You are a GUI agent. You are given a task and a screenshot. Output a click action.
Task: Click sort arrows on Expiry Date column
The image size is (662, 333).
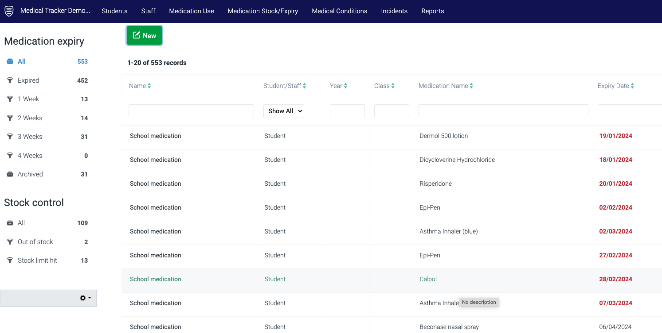click(x=632, y=86)
